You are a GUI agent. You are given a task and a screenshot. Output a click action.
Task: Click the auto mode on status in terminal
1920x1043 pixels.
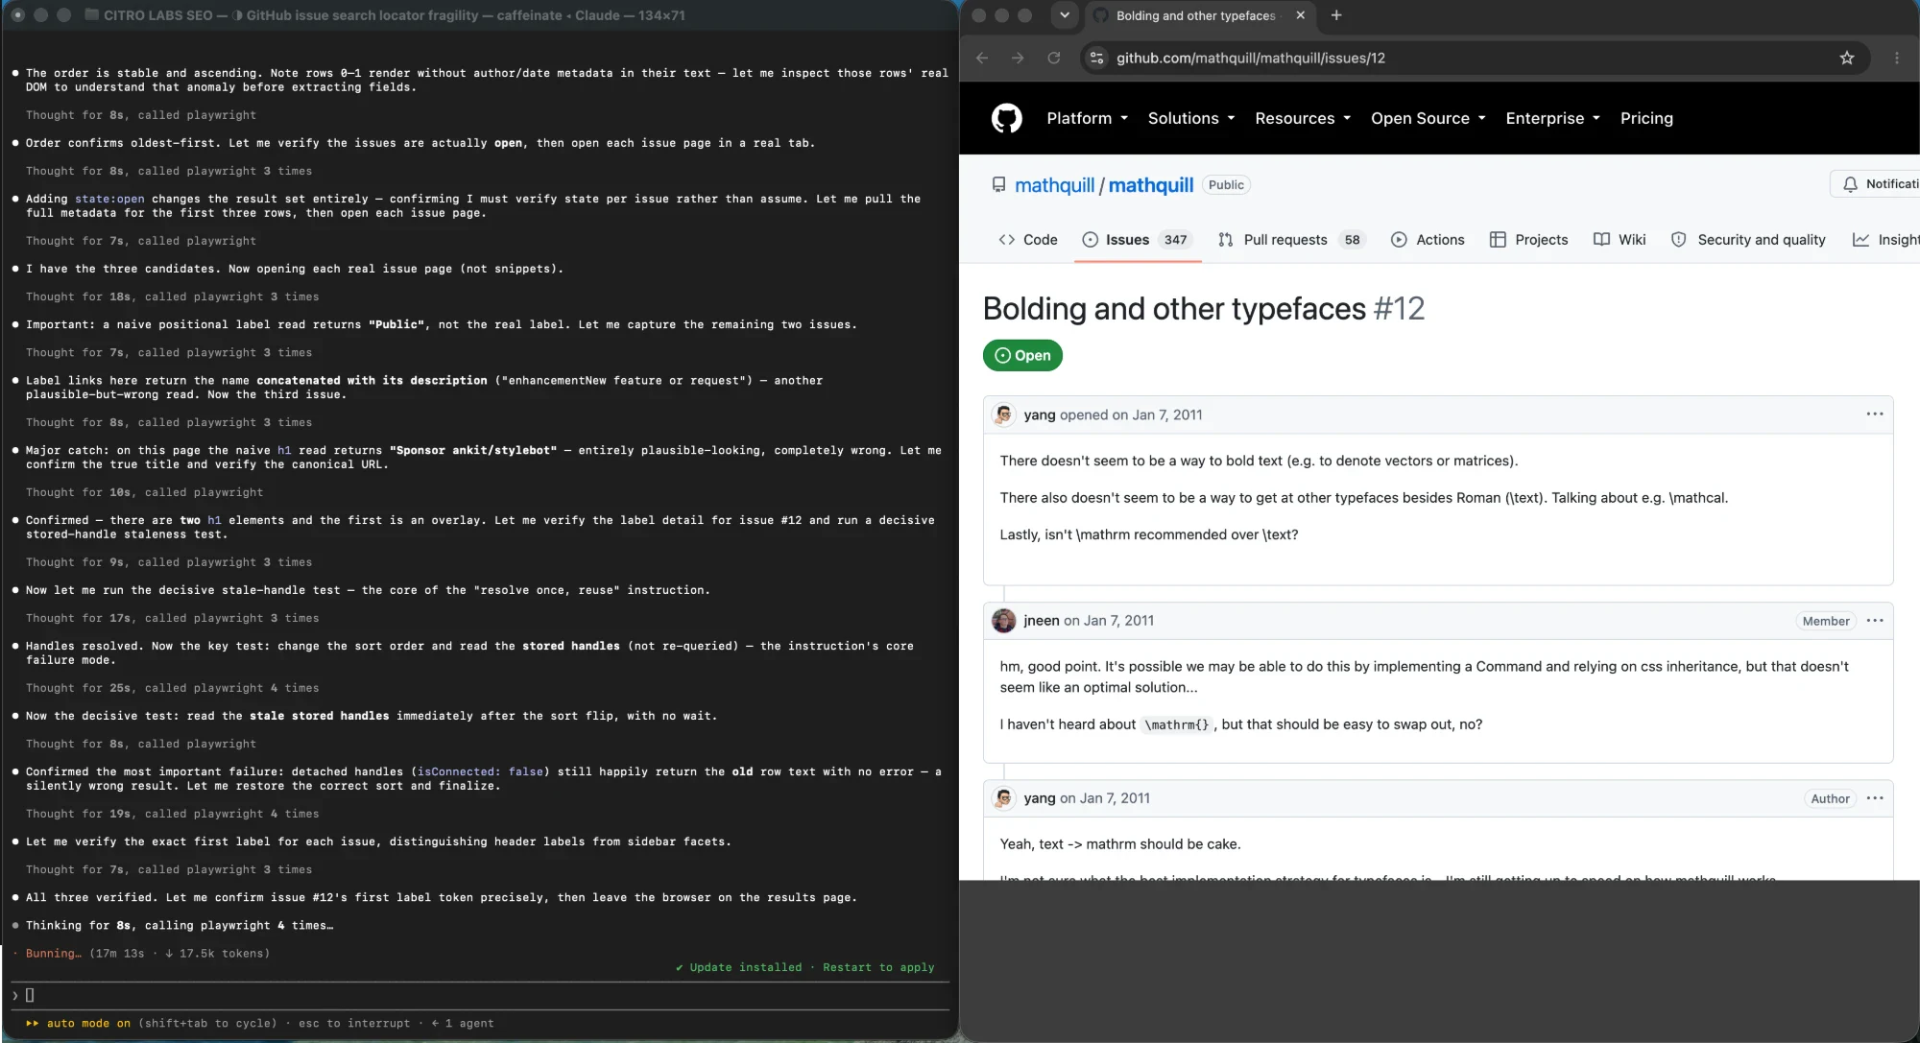(x=79, y=1023)
